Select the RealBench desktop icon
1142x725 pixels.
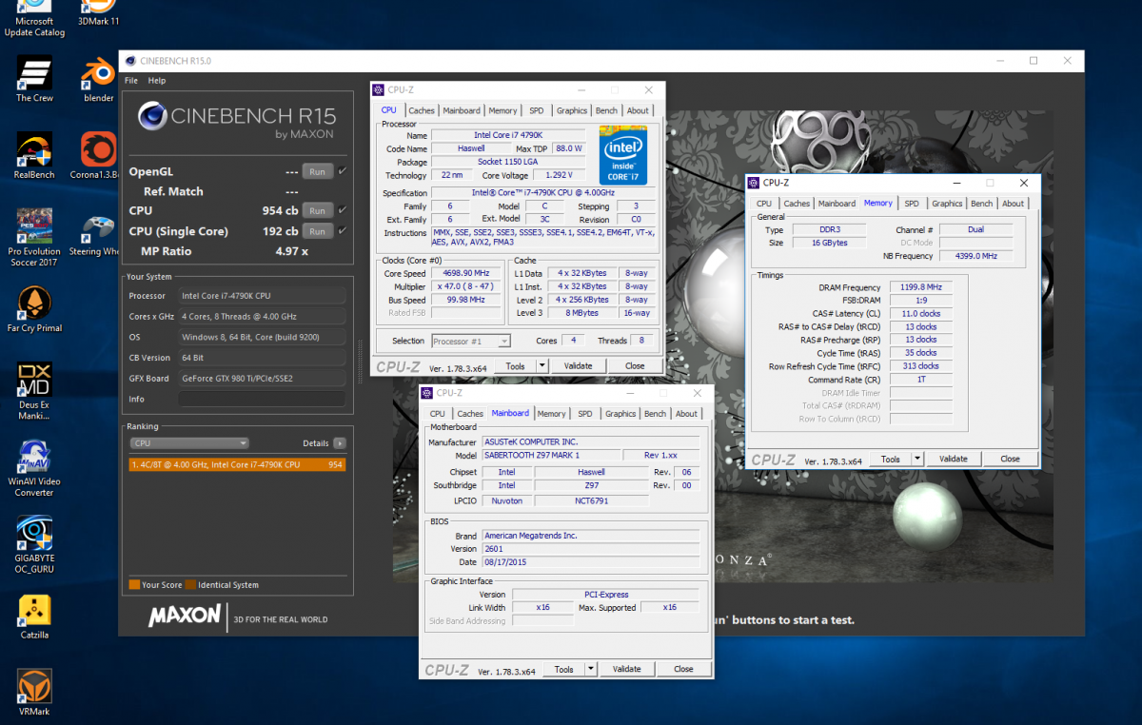click(x=34, y=156)
